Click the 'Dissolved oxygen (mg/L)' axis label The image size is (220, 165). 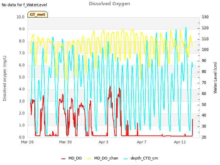click(x=4, y=78)
